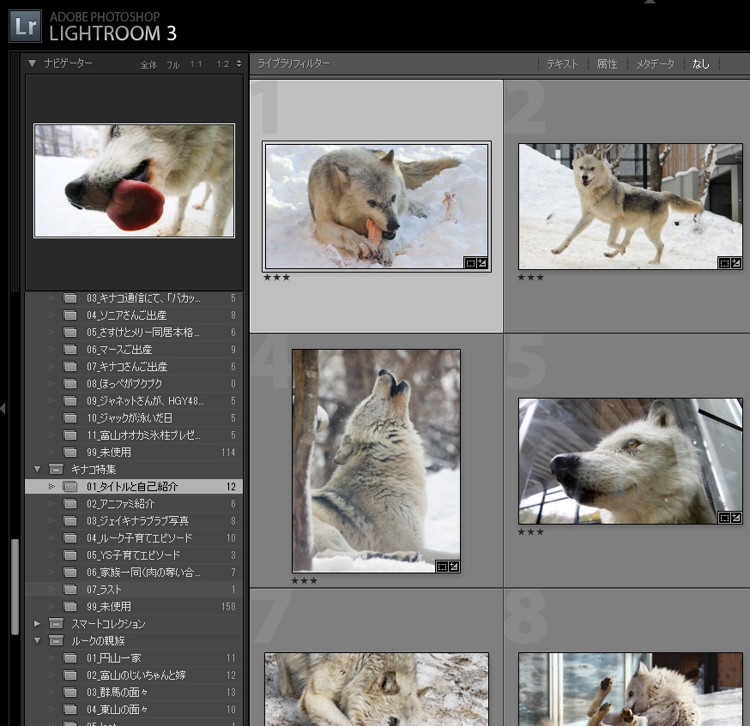Select collection 02_富山のじいちゃんと嫁
750x726 pixels.
tap(134, 675)
